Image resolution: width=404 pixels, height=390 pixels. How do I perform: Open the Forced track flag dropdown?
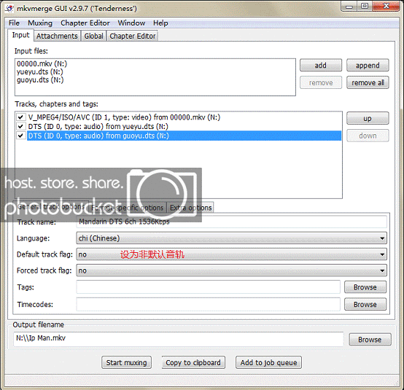(231, 270)
